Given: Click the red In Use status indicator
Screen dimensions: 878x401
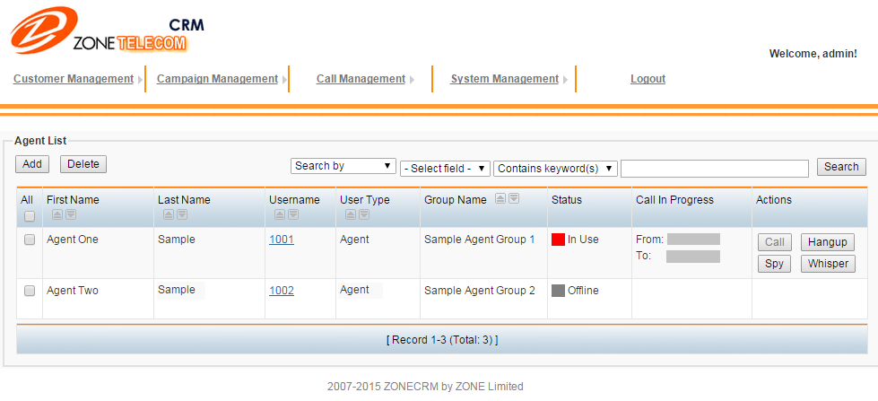Looking at the screenshot, I should click(558, 240).
